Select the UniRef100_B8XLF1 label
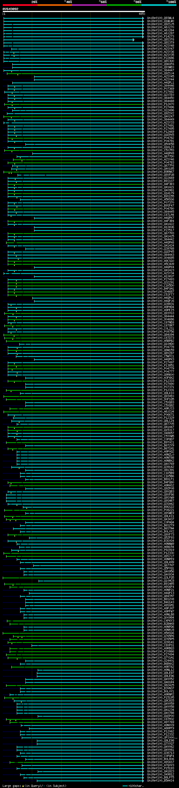Image resolution: width=179 pixels, height=788 pixels. pyautogui.click(x=160, y=479)
